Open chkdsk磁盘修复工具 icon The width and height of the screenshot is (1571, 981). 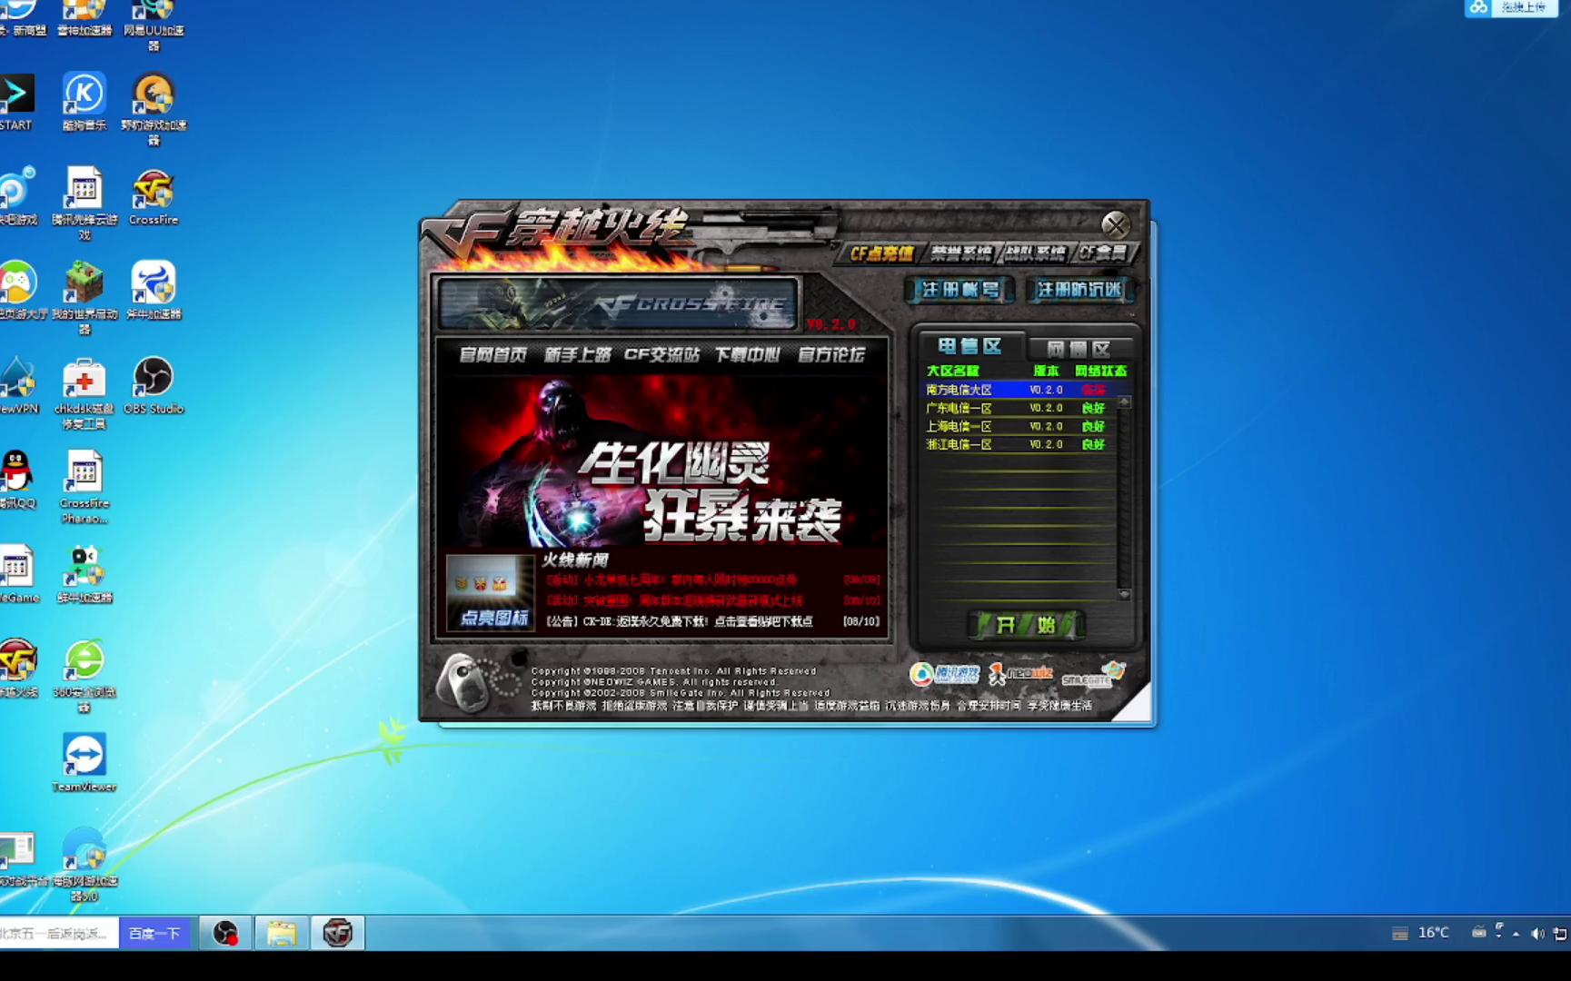coord(85,393)
